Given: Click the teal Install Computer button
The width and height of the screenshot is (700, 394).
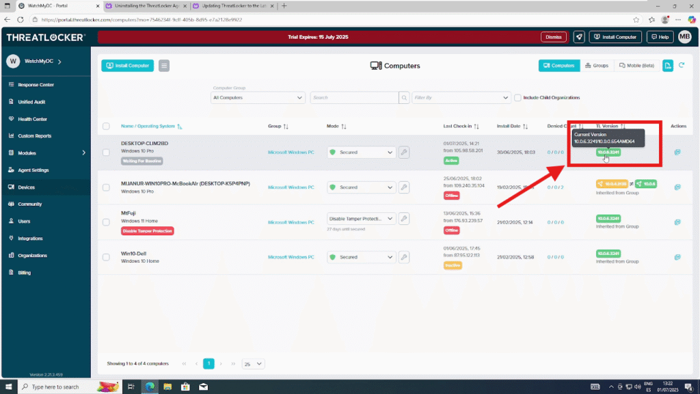Looking at the screenshot, I should 128,66.
